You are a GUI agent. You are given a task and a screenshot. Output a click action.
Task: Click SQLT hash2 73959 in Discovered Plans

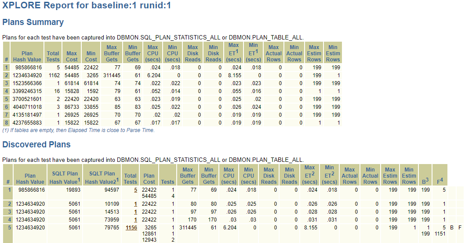point(112,220)
